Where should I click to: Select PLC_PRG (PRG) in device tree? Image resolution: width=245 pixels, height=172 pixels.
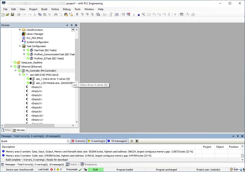tap(34, 38)
